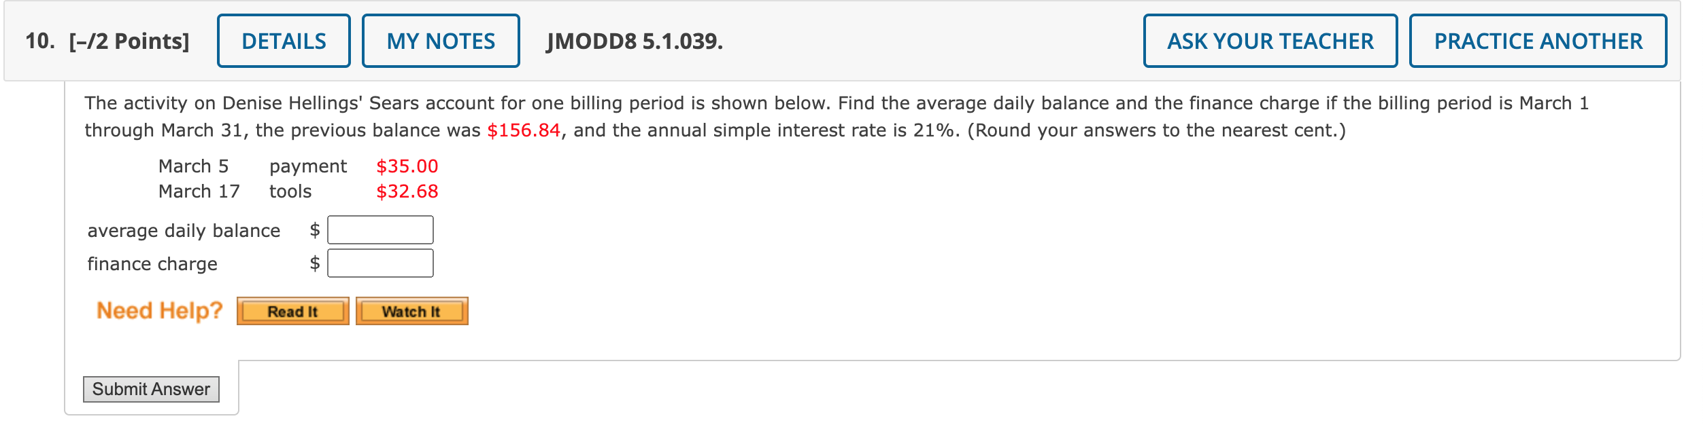Image resolution: width=1703 pixels, height=425 pixels.
Task: Click the problem ID JMODD8 5.1.039
Action: (x=633, y=41)
